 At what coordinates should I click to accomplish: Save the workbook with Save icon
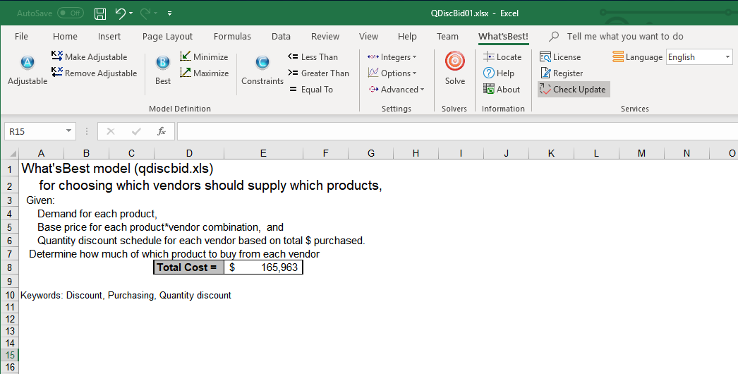pos(99,13)
